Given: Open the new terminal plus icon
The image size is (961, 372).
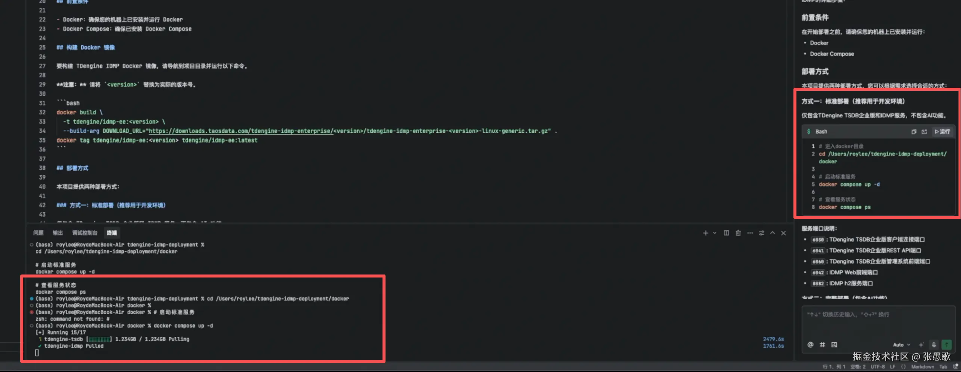Looking at the screenshot, I should click(705, 233).
